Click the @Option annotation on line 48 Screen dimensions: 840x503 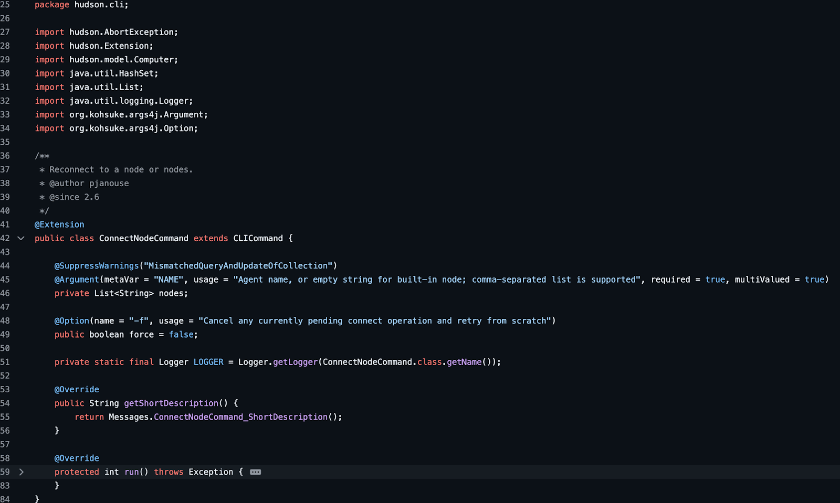(x=72, y=321)
